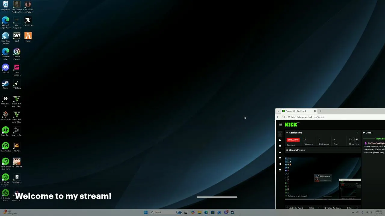Launch DayZ desktop icon
Image resolution: width=385 pixels, height=216 pixels.
coord(17,37)
